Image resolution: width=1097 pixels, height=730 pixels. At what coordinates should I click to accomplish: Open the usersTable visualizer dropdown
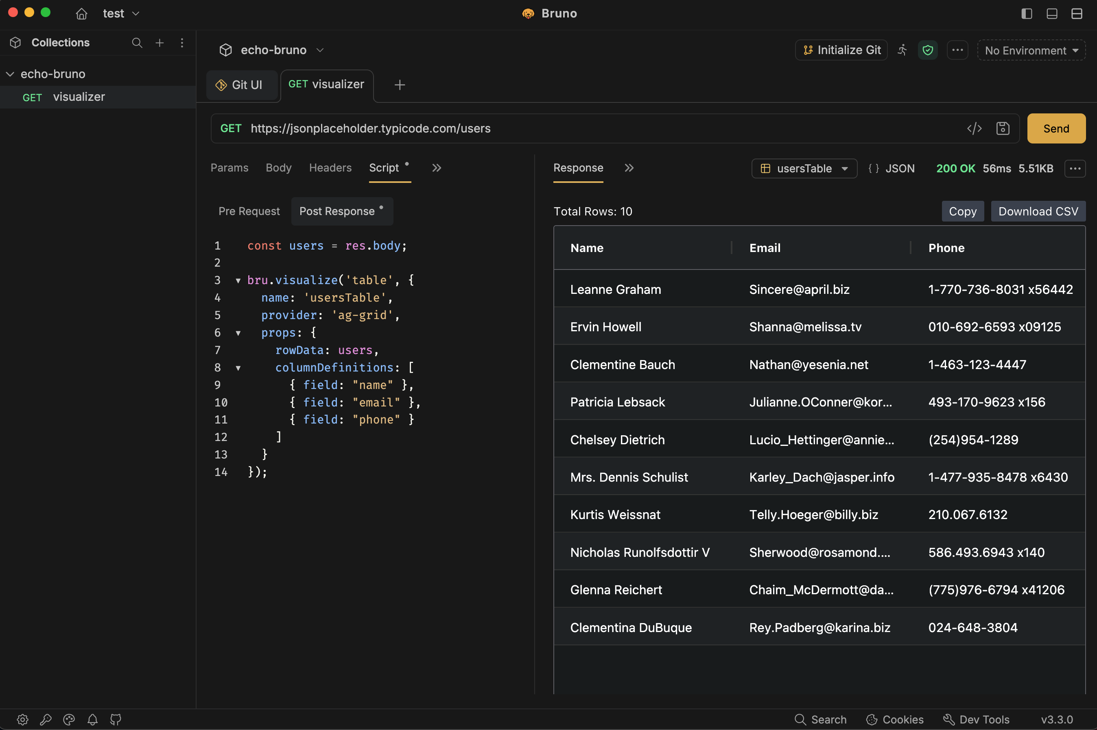click(x=804, y=169)
